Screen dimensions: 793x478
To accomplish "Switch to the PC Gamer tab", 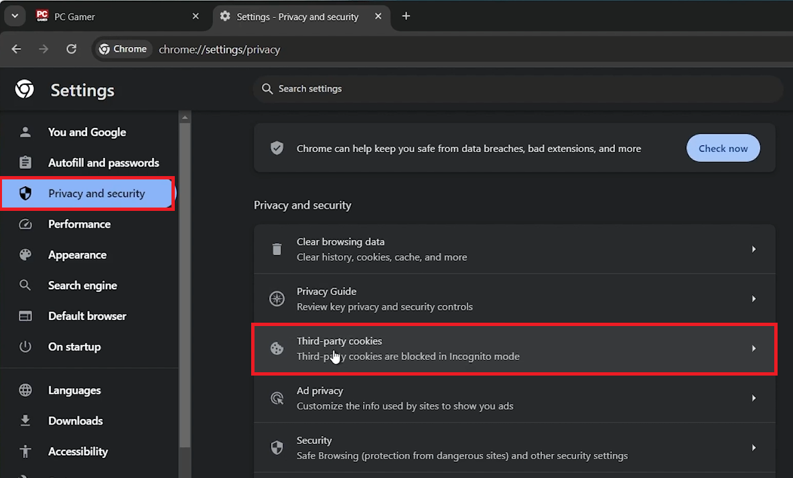I will tap(100, 16).
